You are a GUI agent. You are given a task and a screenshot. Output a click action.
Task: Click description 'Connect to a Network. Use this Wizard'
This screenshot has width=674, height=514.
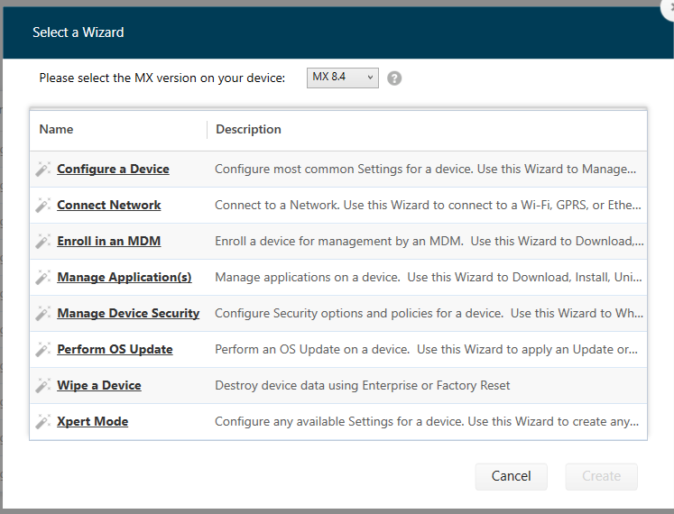point(428,205)
